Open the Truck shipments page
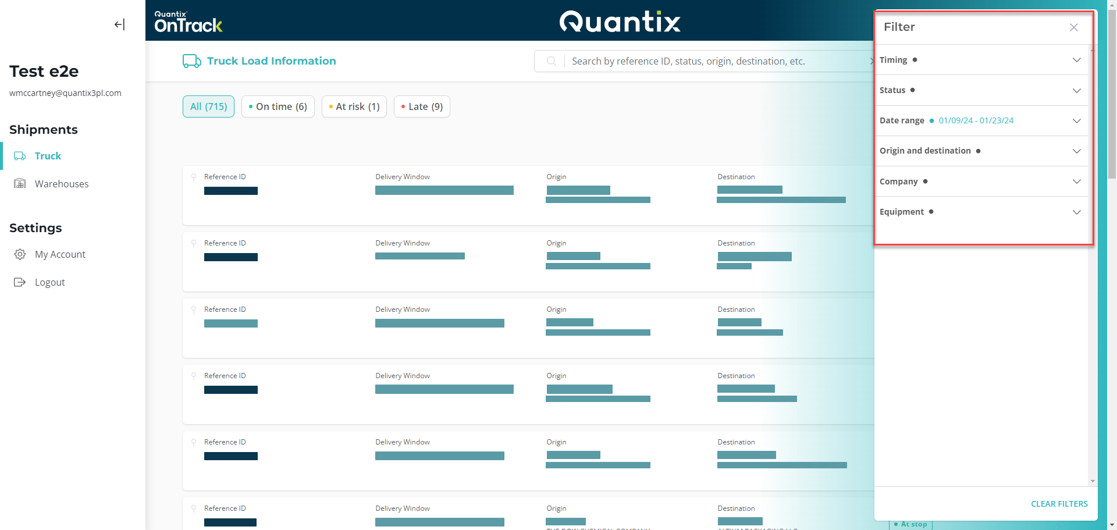 (48, 156)
